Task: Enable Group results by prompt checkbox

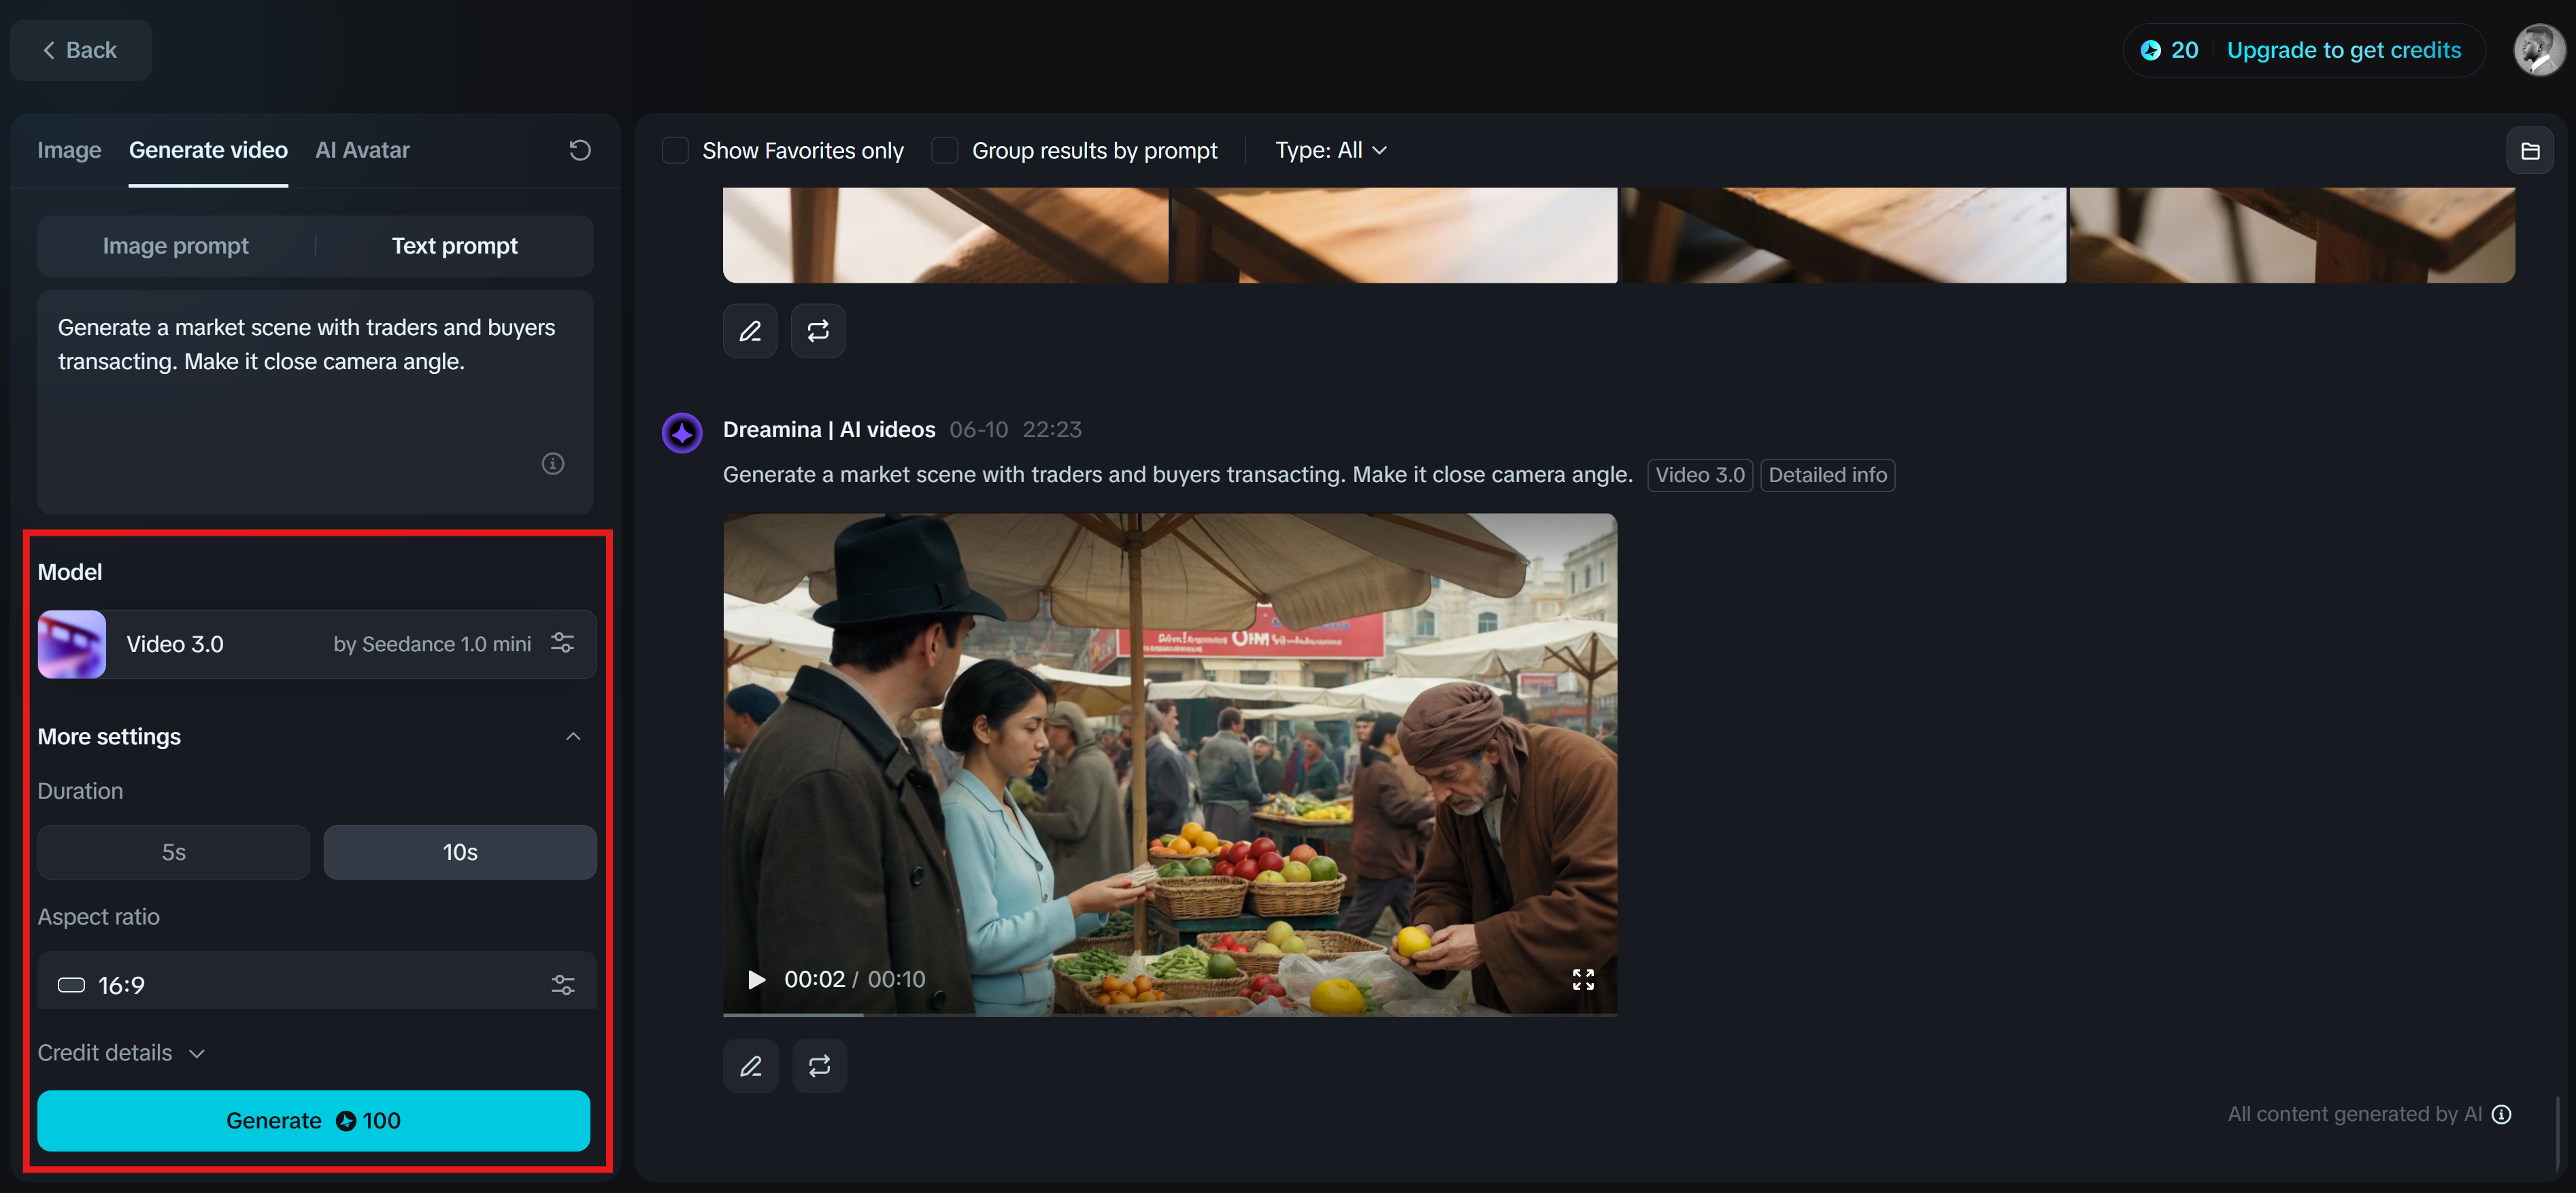Action: (945, 151)
